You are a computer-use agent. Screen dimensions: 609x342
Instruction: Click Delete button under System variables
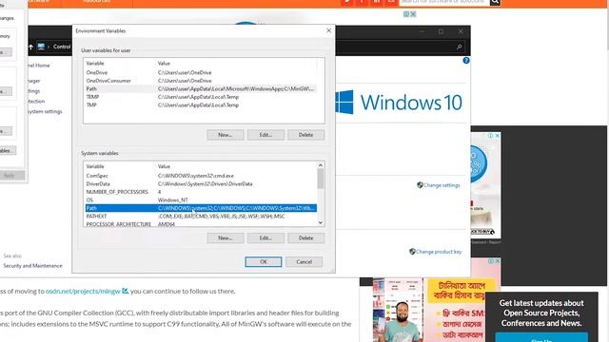point(305,238)
